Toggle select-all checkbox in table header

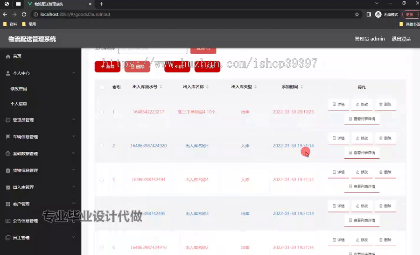tap(102, 87)
